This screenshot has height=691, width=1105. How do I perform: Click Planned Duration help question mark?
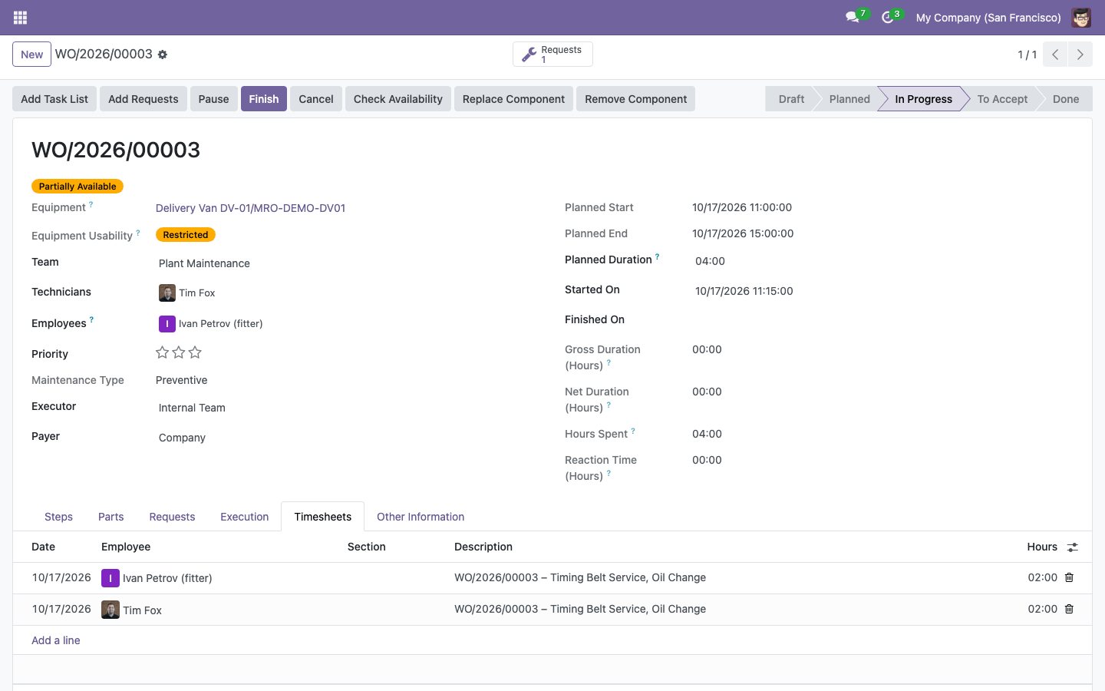[658, 256]
